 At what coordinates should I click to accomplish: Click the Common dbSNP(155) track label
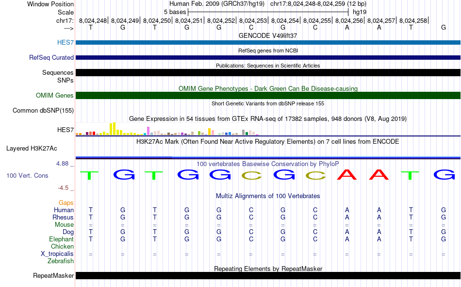click(43, 110)
